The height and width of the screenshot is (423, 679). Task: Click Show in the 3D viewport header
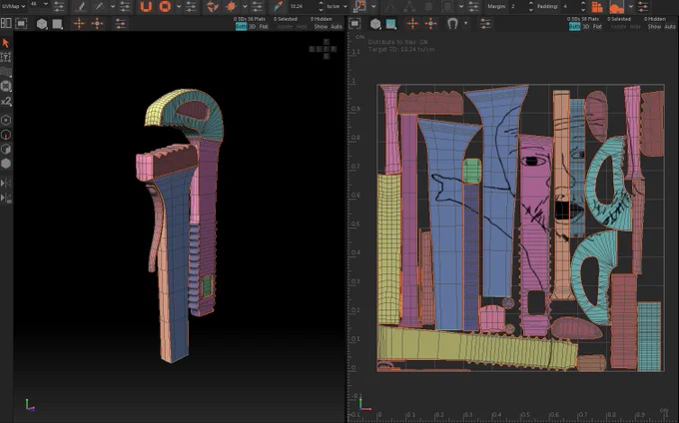click(321, 27)
